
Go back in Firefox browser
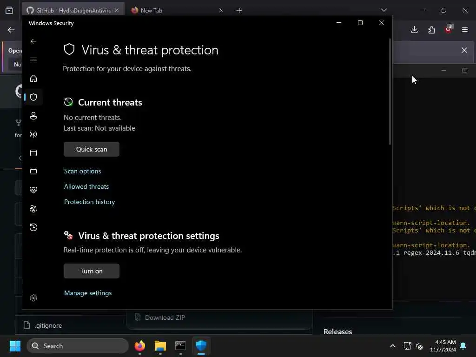pyautogui.click(x=11, y=30)
